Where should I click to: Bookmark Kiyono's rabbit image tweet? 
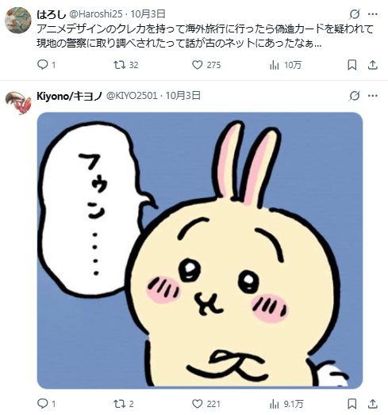coord(352,404)
